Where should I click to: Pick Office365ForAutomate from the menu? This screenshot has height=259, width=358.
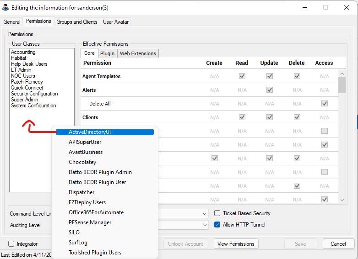96,212
